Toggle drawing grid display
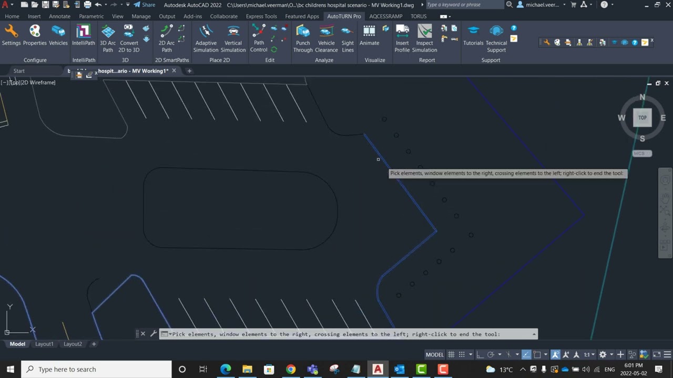Viewport: 673px width, 378px height. tap(451, 354)
